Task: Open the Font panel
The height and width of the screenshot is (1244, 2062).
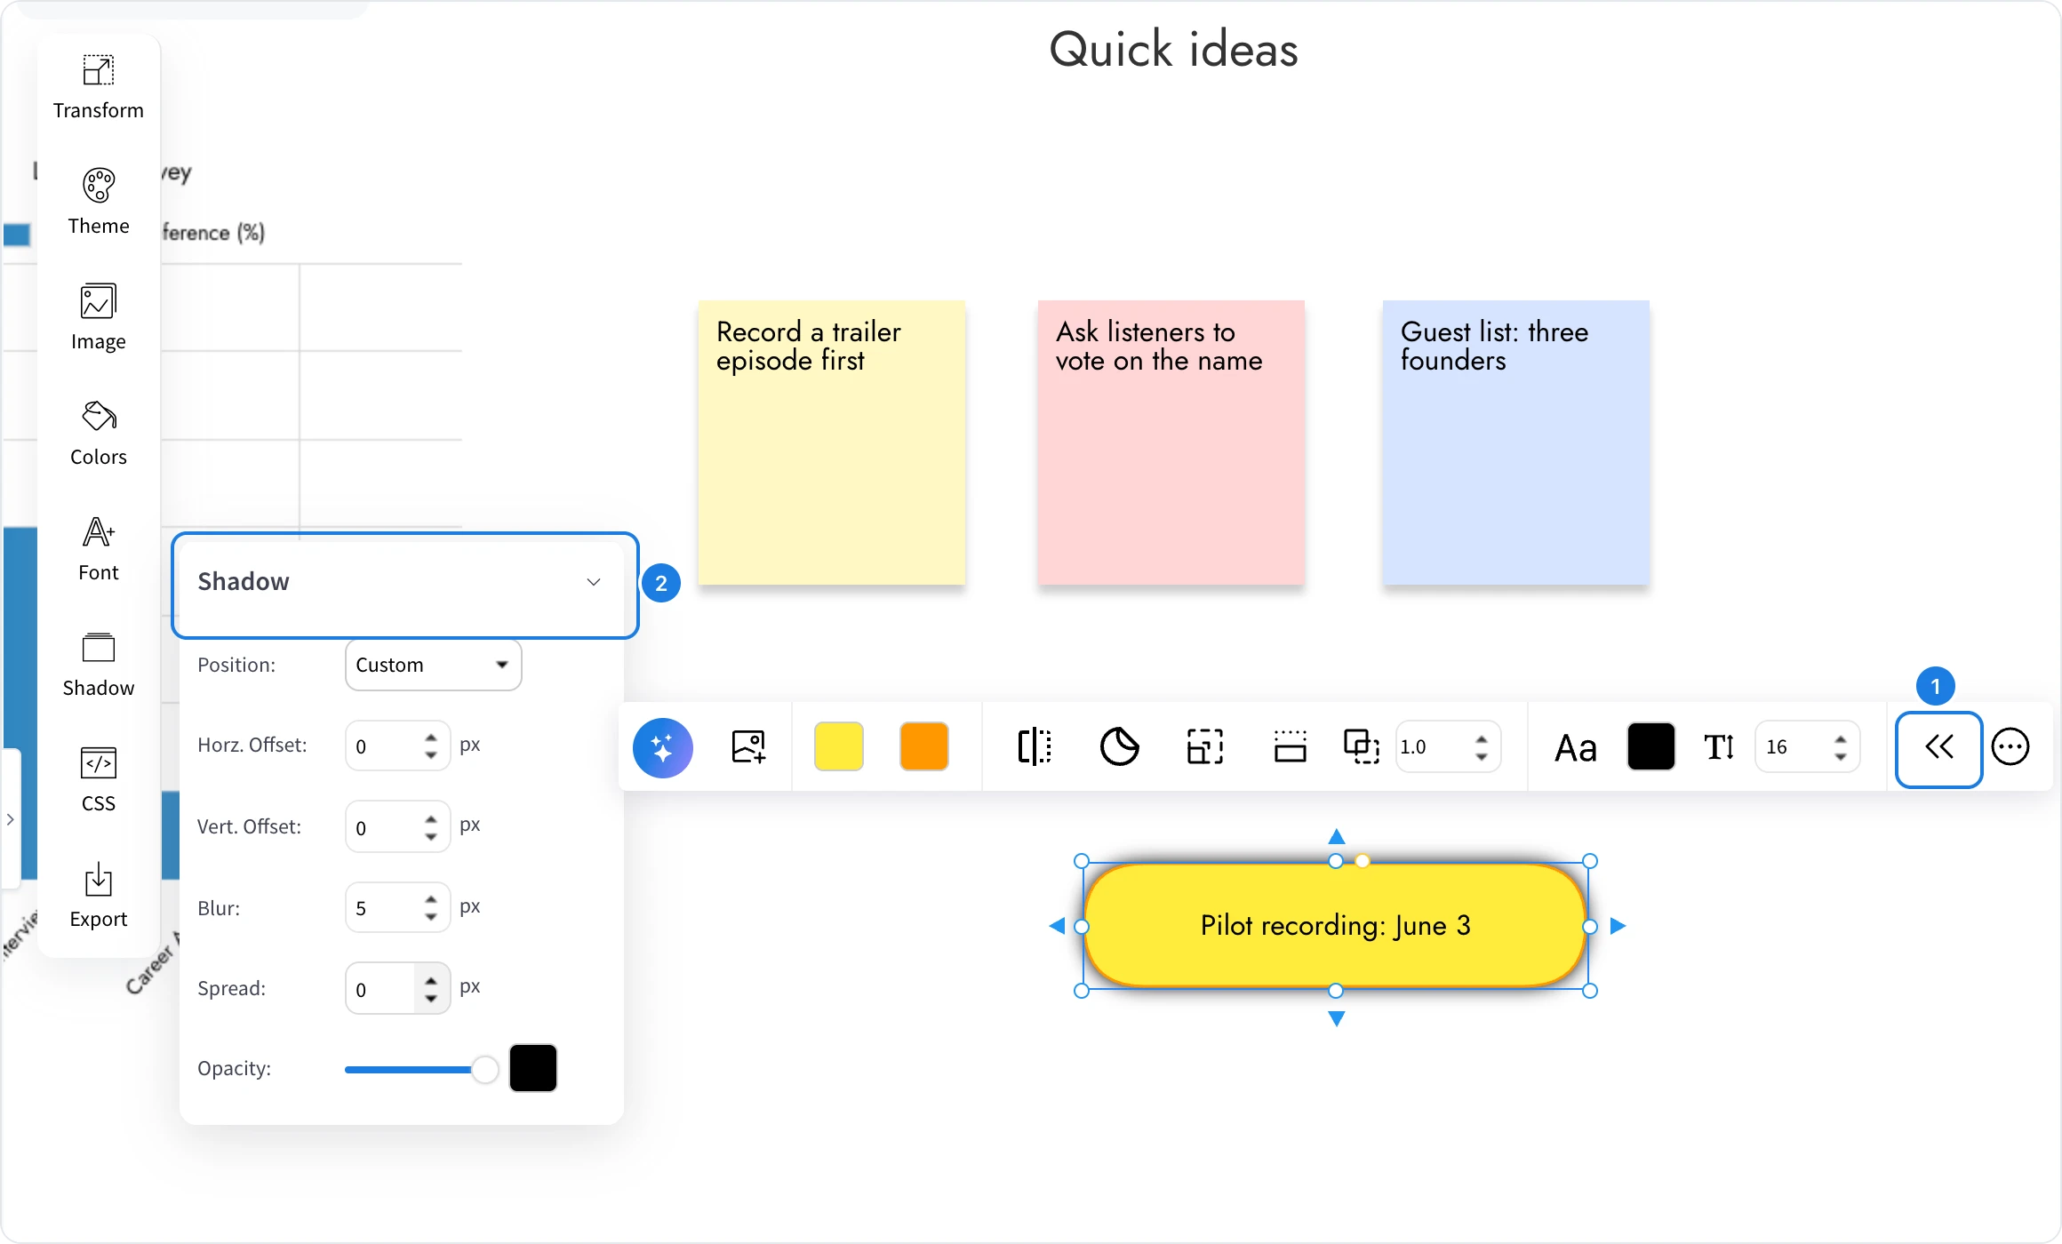Action: [x=98, y=548]
